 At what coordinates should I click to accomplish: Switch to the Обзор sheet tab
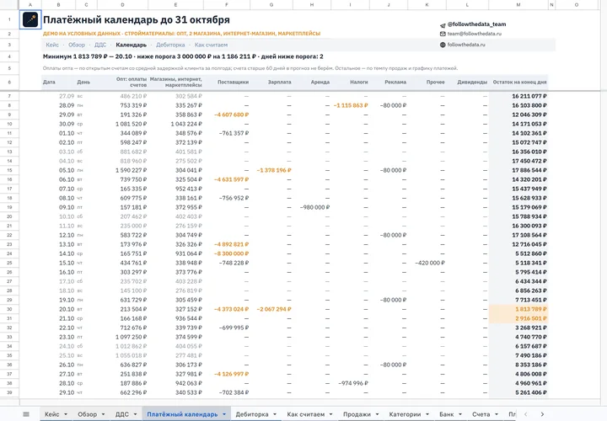tap(88, 414)
